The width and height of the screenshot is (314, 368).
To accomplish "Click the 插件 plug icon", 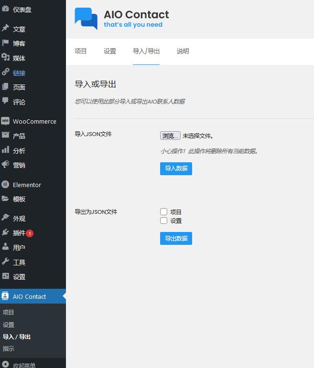I will (5, 233).
